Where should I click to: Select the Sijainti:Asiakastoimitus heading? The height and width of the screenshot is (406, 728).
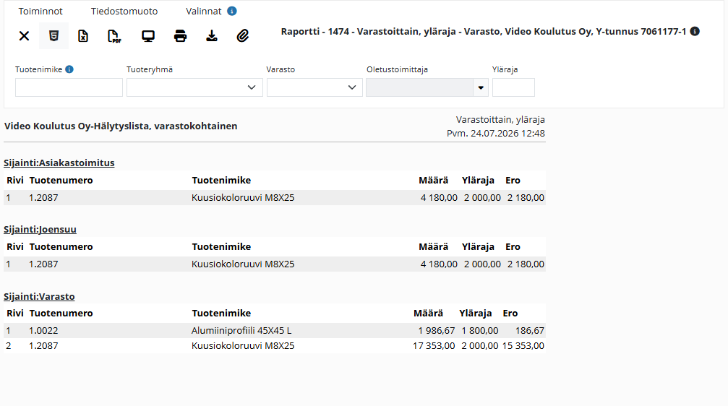click(x=59, y=163)
